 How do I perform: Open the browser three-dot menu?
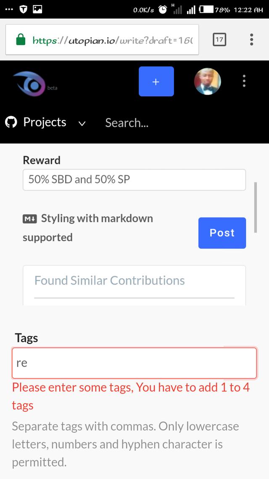pos(251,40)
